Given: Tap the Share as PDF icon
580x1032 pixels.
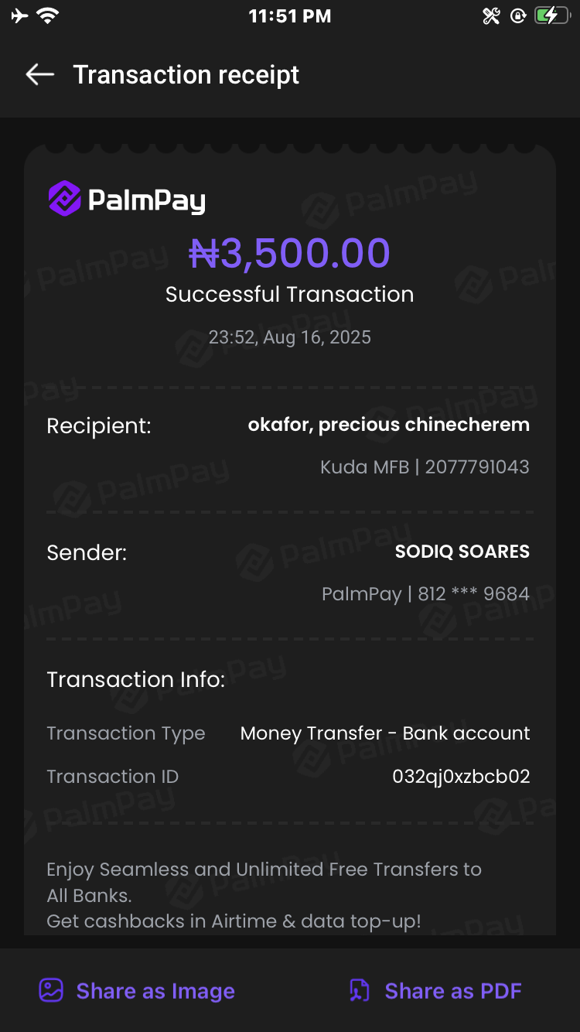Looking at the screenshot, I should tap(360, 990).
